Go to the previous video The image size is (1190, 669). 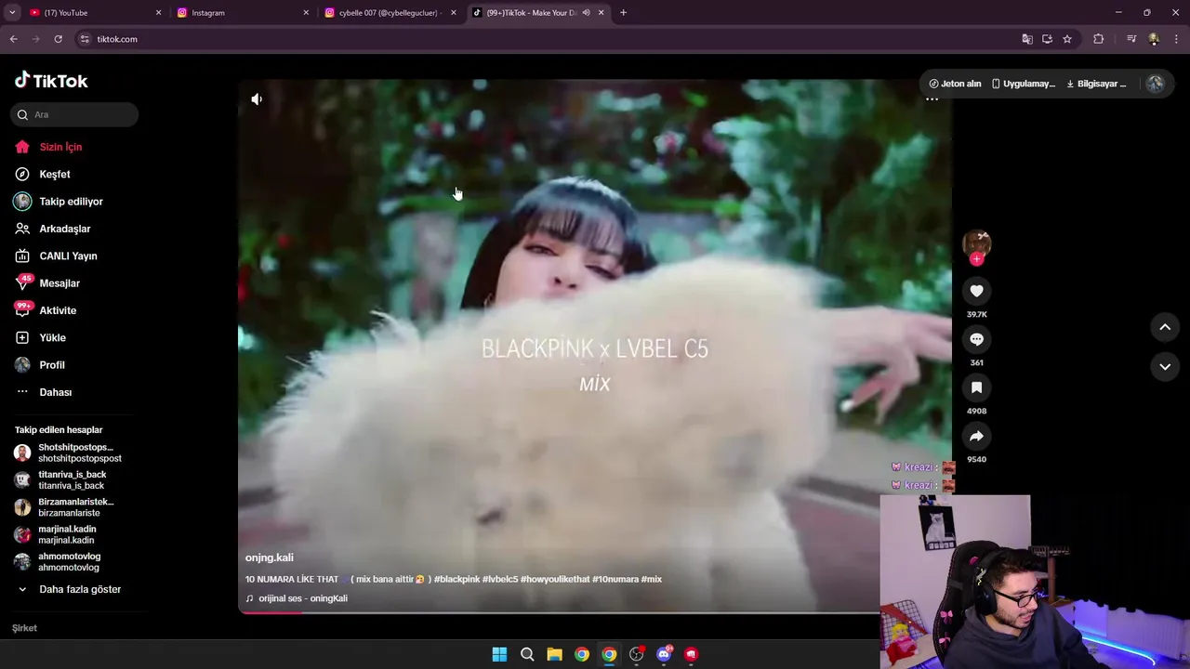1165,327
